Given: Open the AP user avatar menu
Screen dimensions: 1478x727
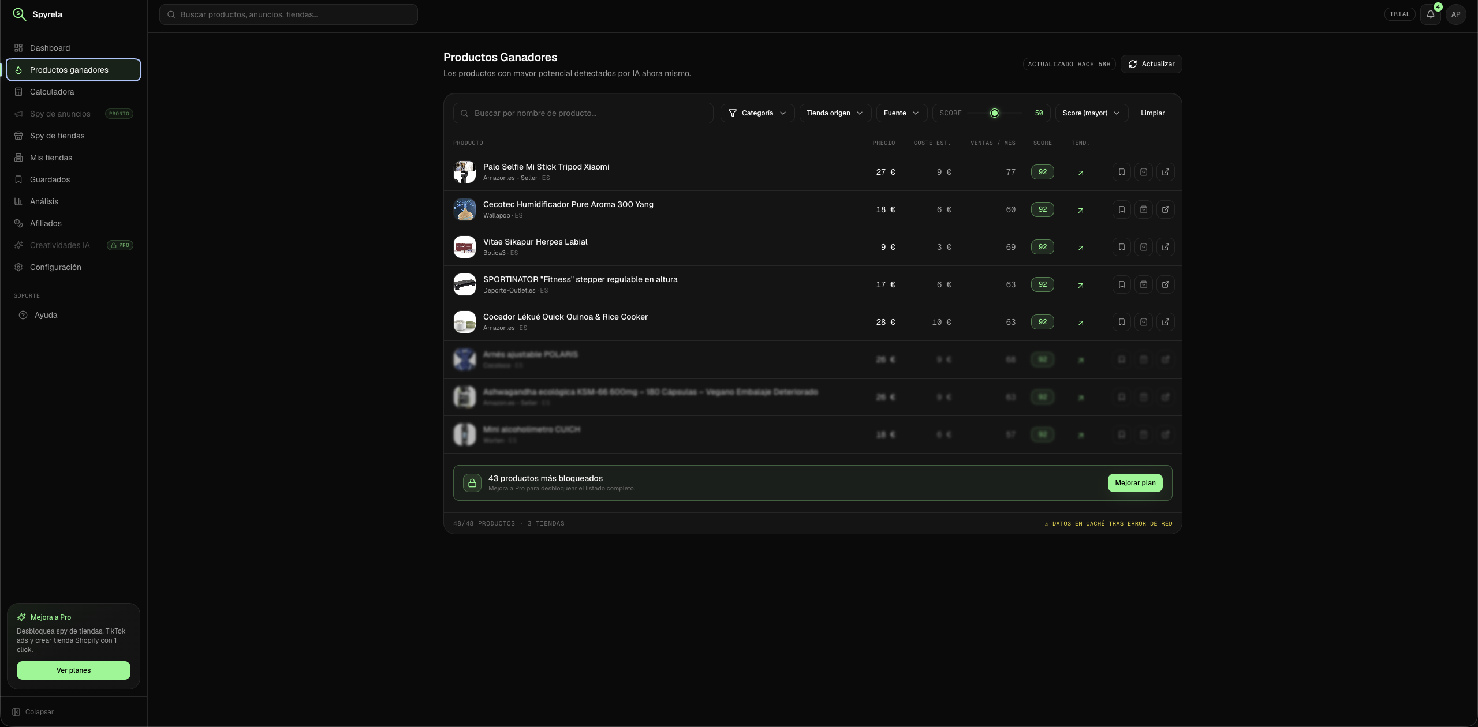Looking at the screenshot, I should 1455,14.
